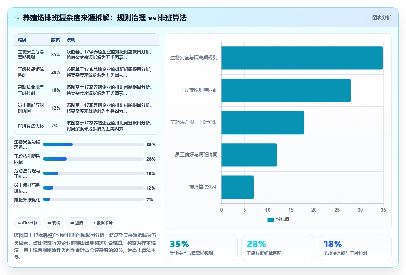This screenshot has width=406, height=275.
Task: Open the 28% 工段技能矩阵匹配 data card
Action: tap(278, 247)
